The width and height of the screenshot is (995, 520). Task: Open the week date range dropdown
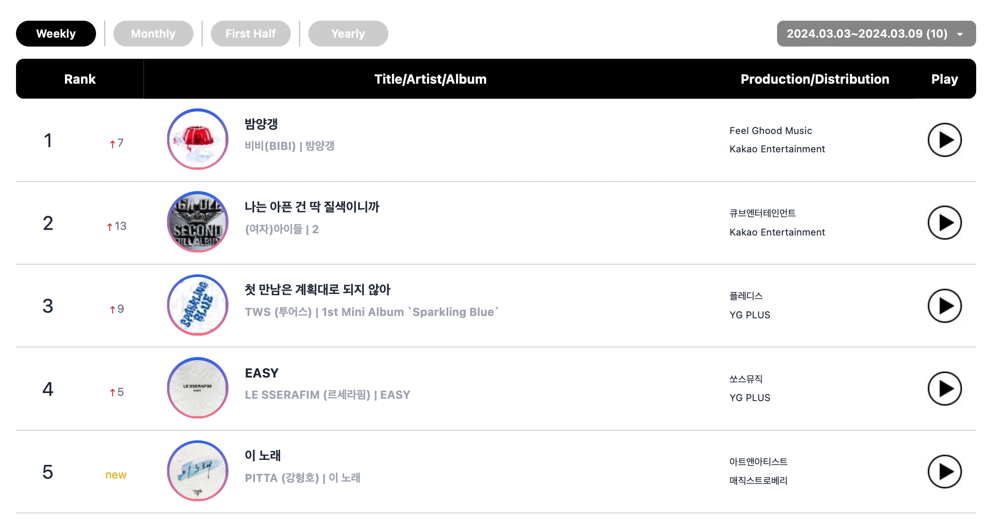click(867, 34)
